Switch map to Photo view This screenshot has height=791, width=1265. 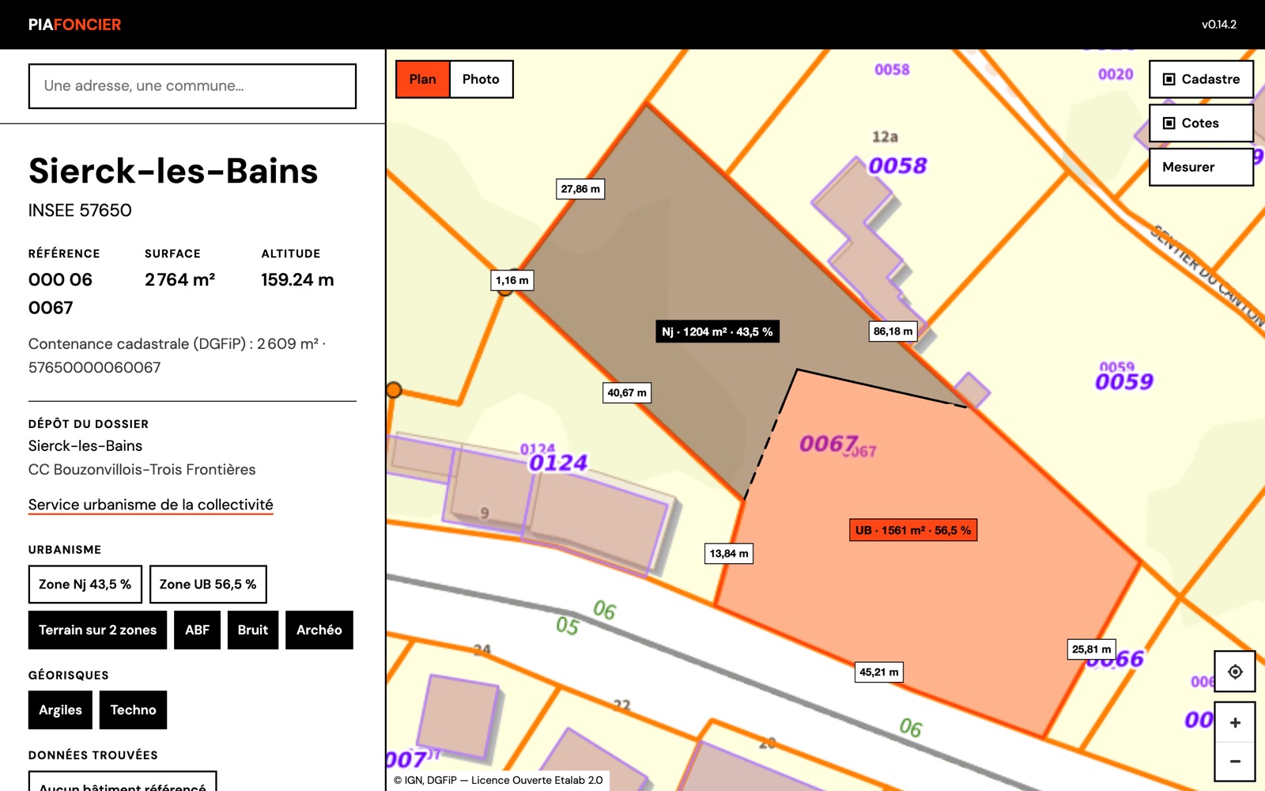pos(481,79)
